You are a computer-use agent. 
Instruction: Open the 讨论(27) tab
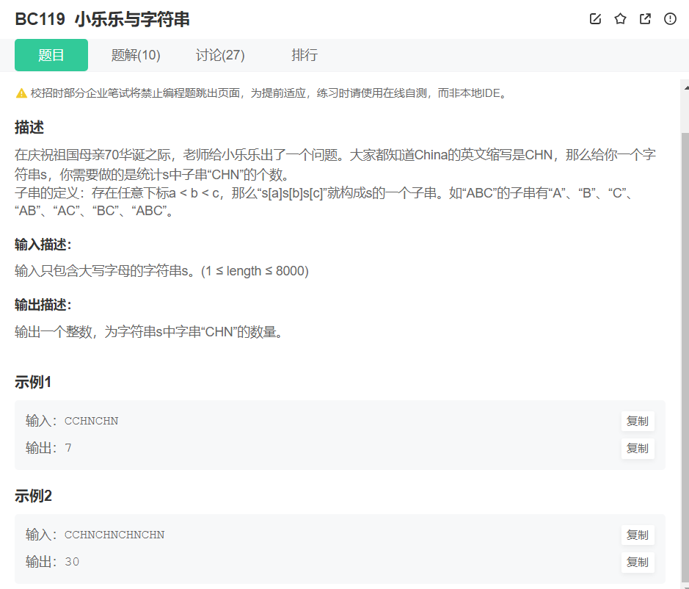coord(220,54)
